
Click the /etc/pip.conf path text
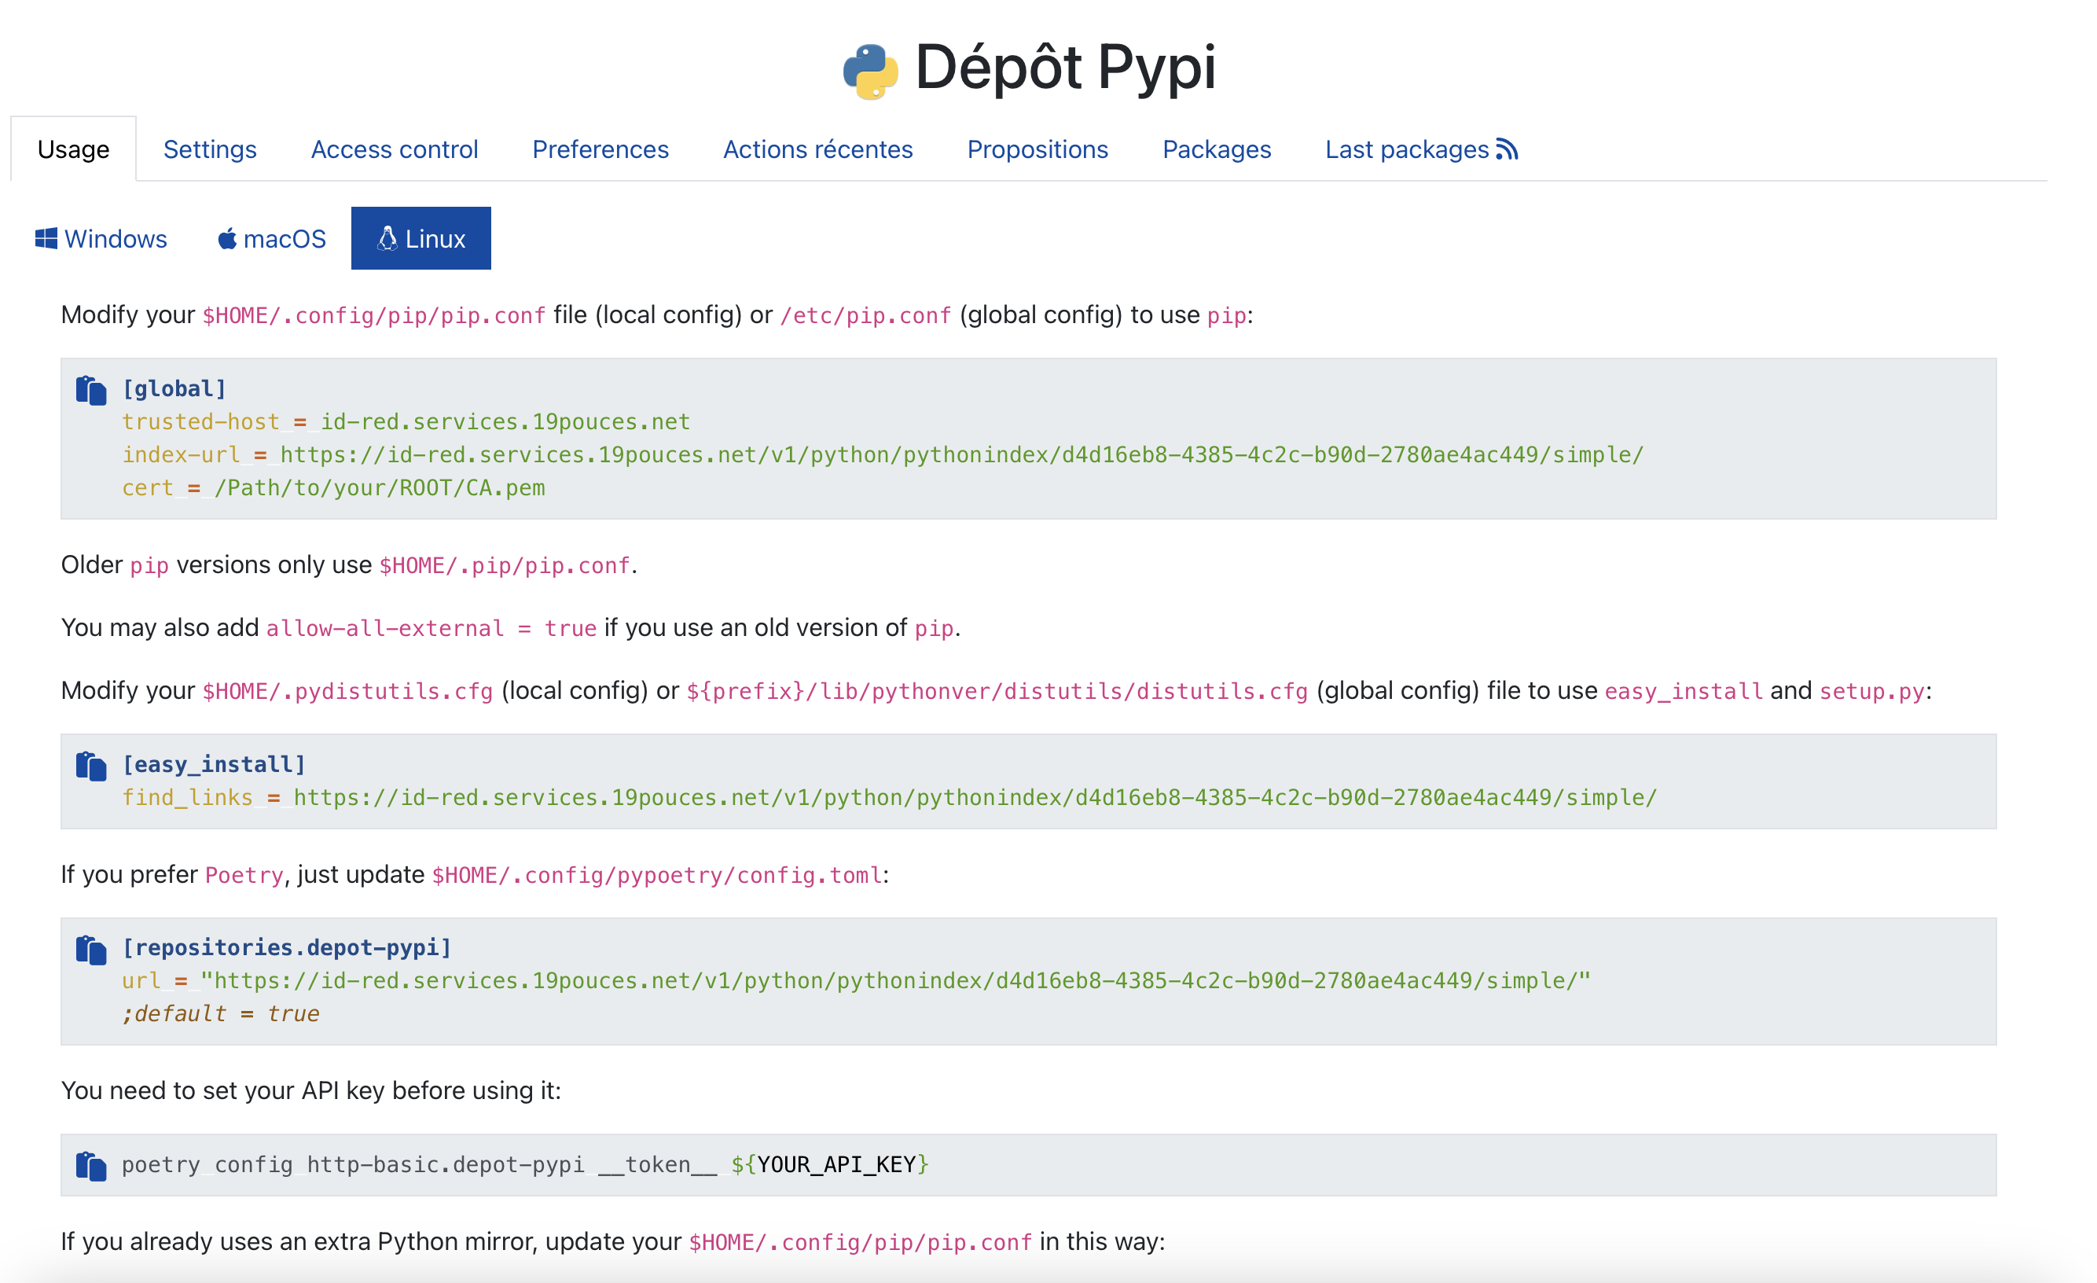coord(865,316)
